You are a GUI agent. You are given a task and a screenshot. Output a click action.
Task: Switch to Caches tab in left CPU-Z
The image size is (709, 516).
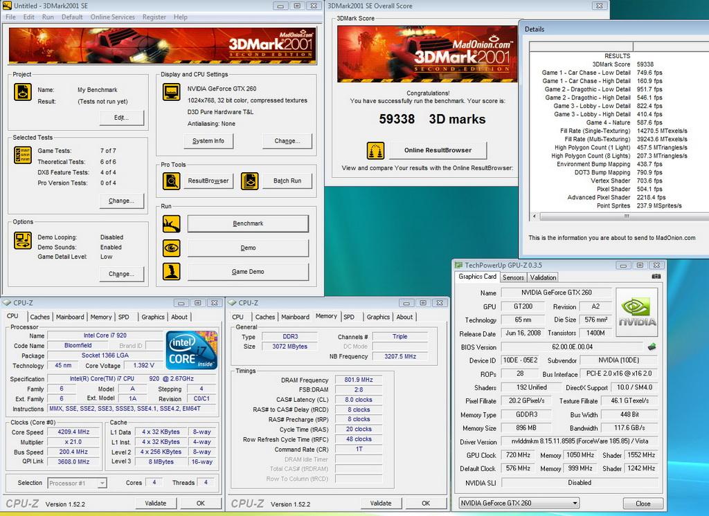(x=39, y=317)
